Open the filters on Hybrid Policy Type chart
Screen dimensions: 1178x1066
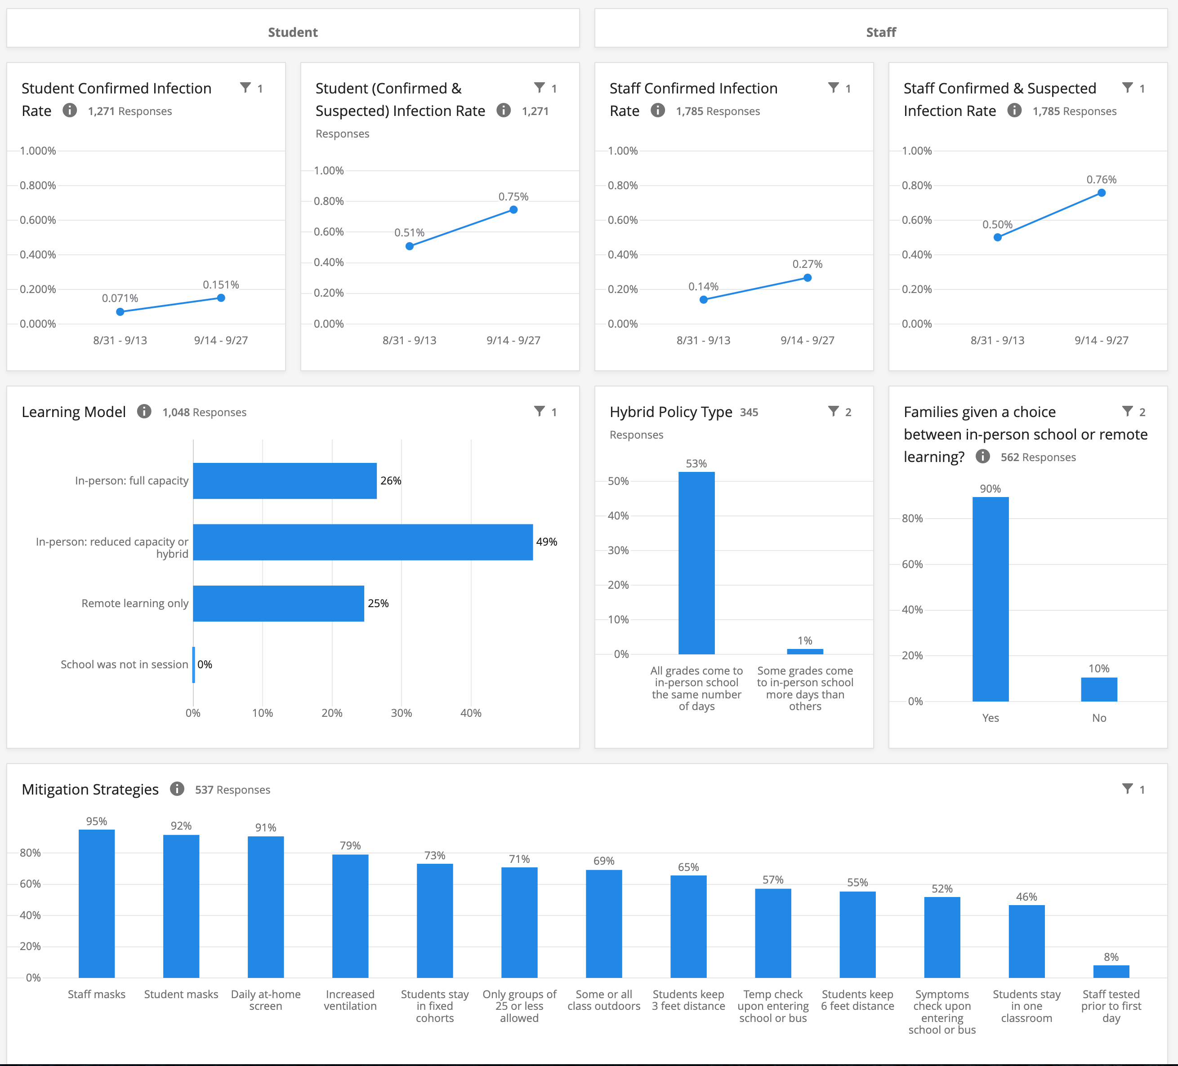(834, 412)
